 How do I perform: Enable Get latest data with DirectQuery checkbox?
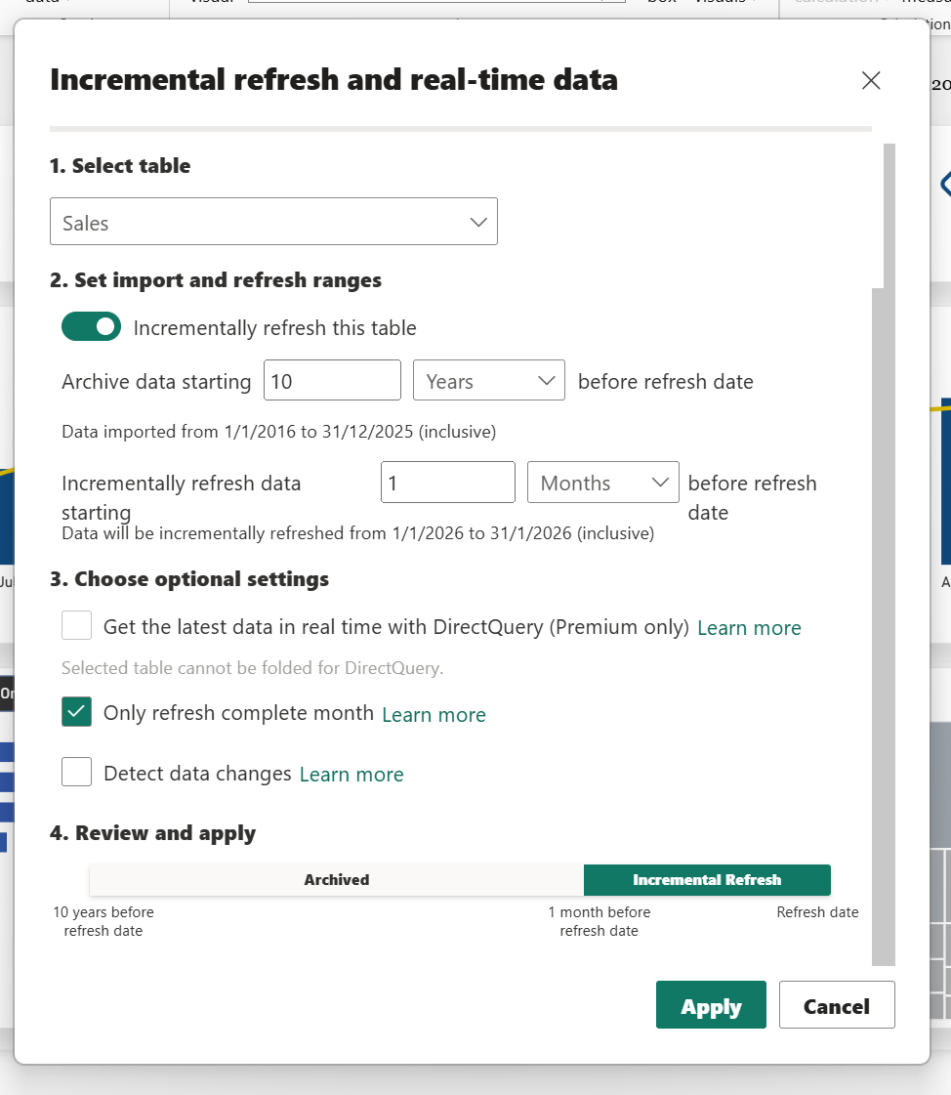click(77, 625)
